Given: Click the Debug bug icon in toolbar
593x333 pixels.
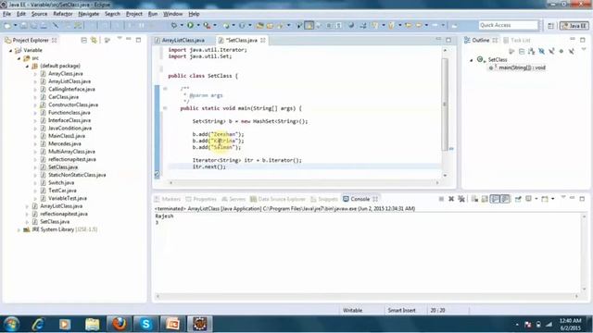Looking at the screenshot, I should (174, 25).
